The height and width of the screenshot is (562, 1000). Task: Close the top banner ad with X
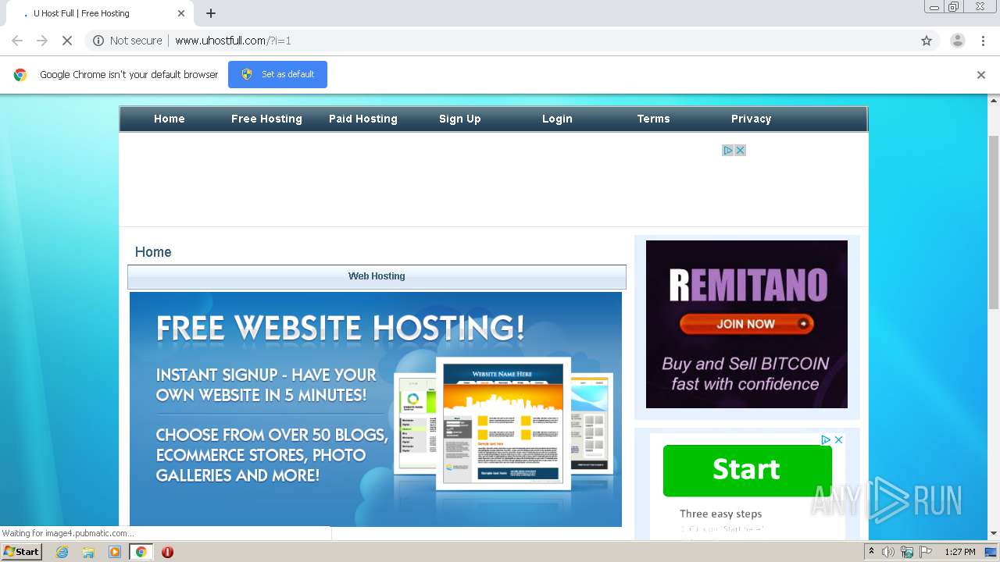click(x=740, y=150)
